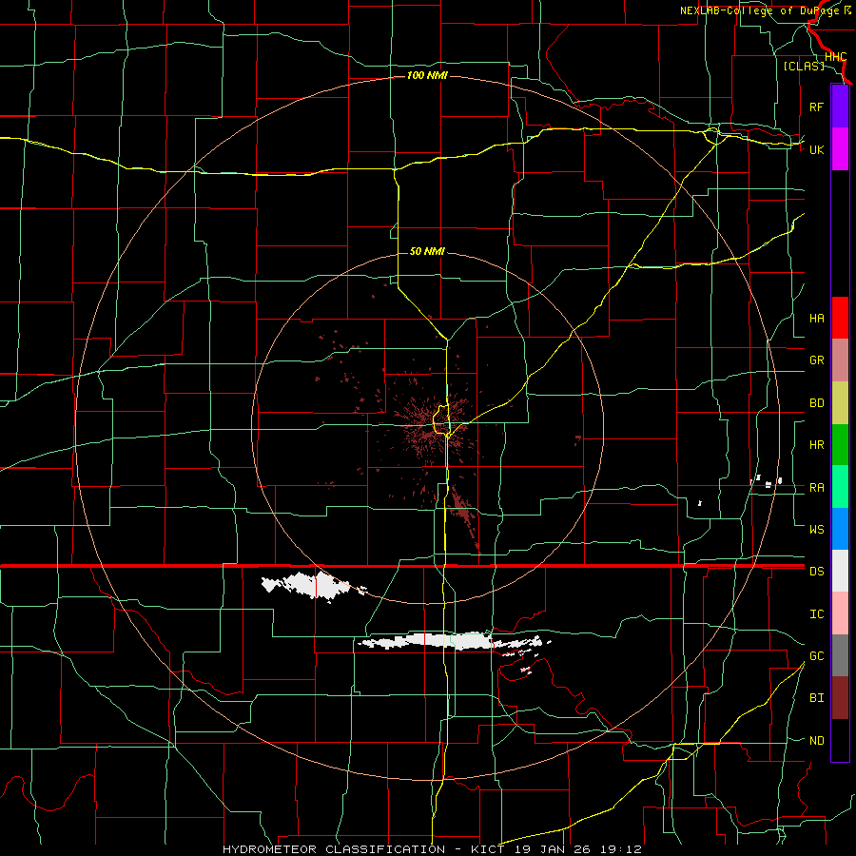Pick the RA bright green legend swatch
The image size is (856, 856).
click(840, 487)
